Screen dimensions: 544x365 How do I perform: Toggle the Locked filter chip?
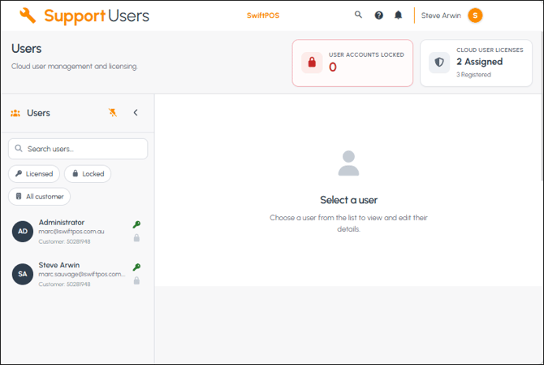pos(88,174)
